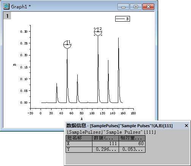This screenshot has height=166, width=191.
Task: Click data marker 2 circle on peak
Action: point(98,32)
